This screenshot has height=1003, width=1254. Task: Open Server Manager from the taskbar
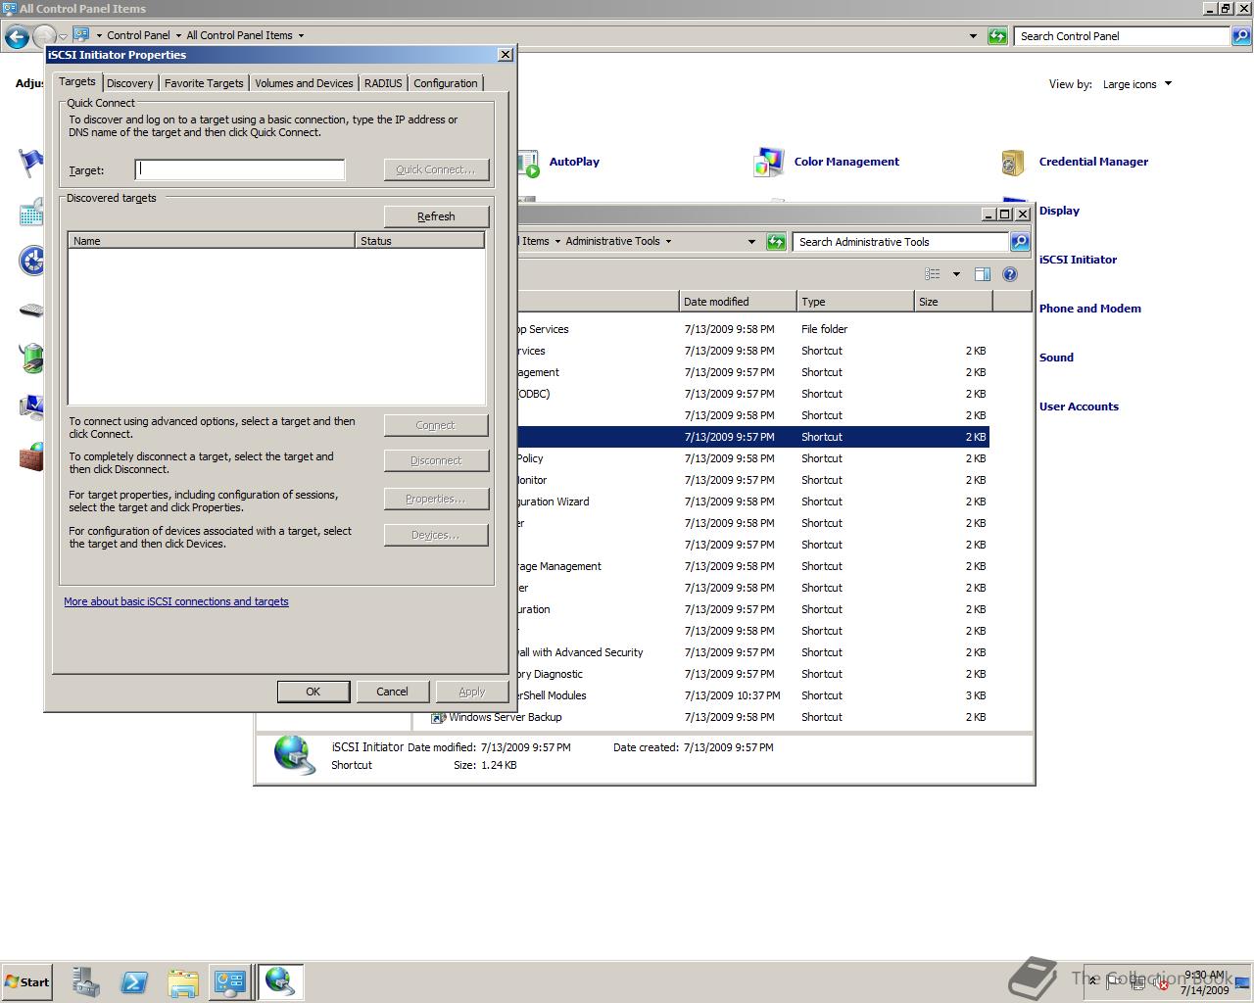tap(86, 982)
